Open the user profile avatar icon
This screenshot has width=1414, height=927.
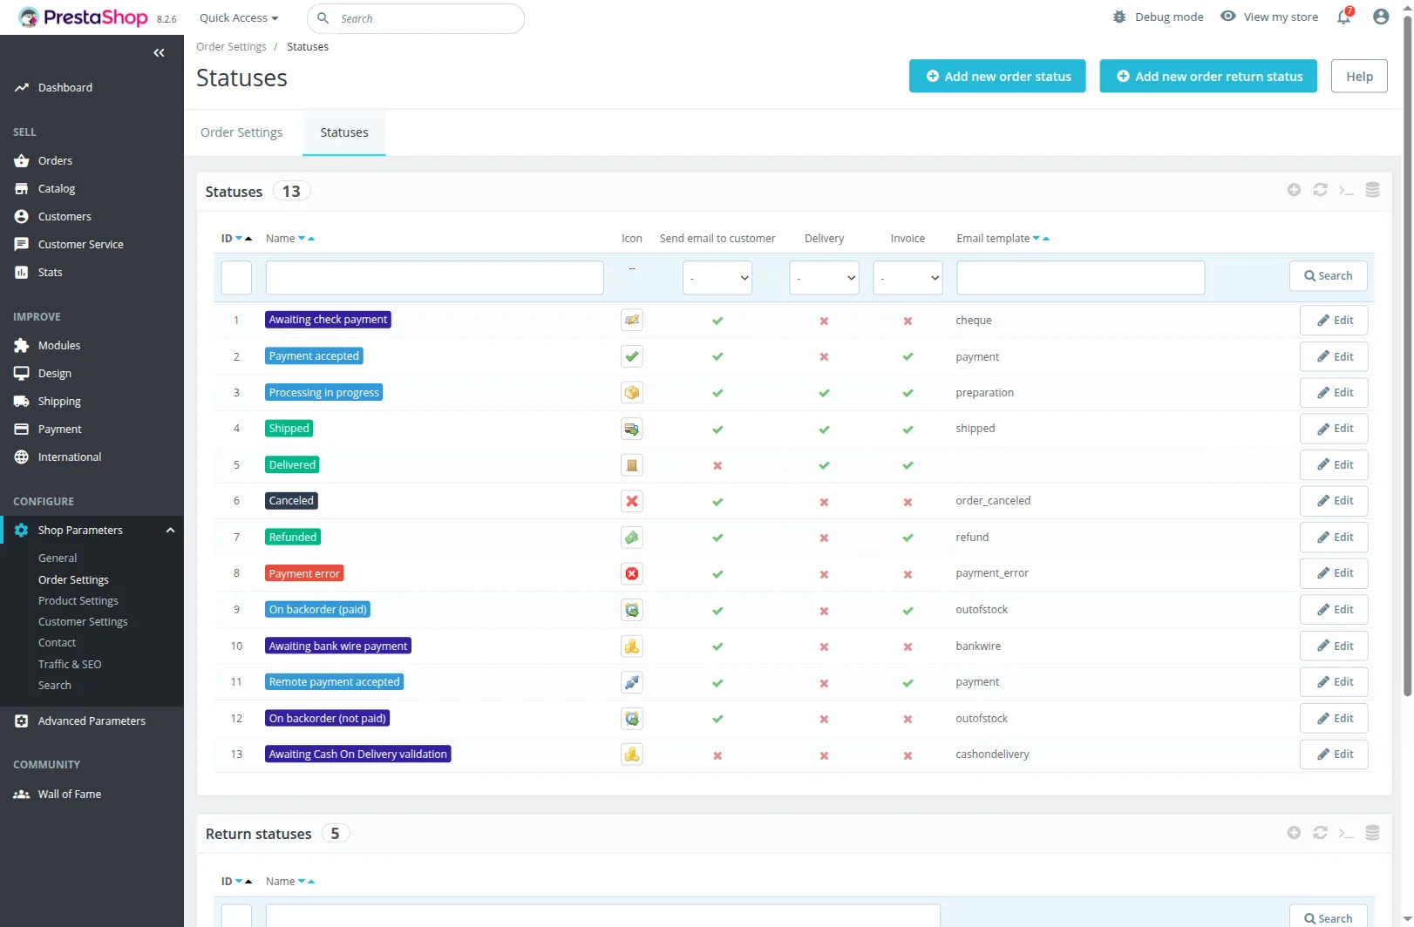[x=1381, y=17]
